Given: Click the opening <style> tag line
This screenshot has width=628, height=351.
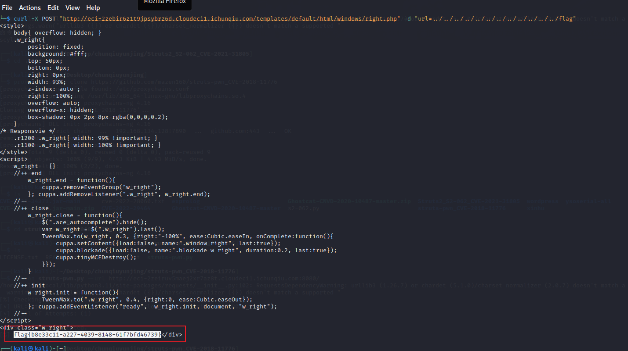Looking at the screenshot, I should point(12,26).
